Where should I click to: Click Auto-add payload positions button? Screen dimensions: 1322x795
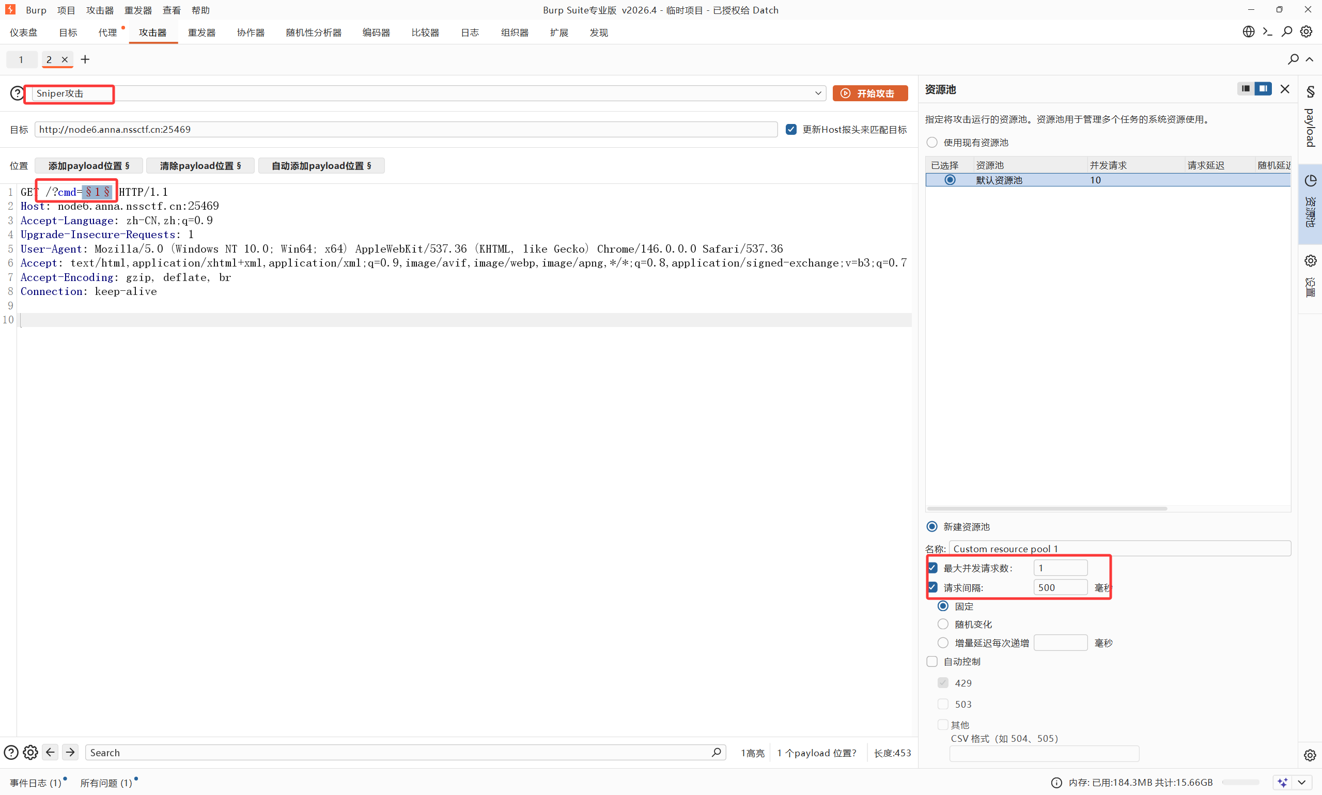(x=321, y=165)
